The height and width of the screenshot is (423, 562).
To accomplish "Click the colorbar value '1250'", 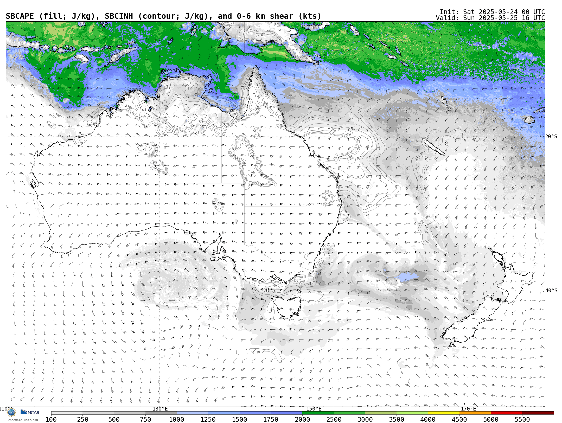I will [x=208, y=419].
